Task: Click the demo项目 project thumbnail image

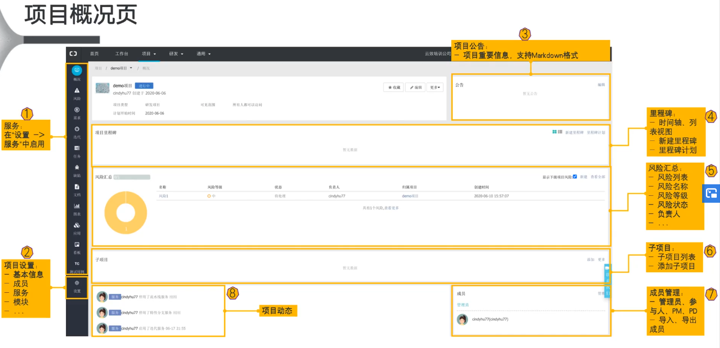Action: point(103,88)
